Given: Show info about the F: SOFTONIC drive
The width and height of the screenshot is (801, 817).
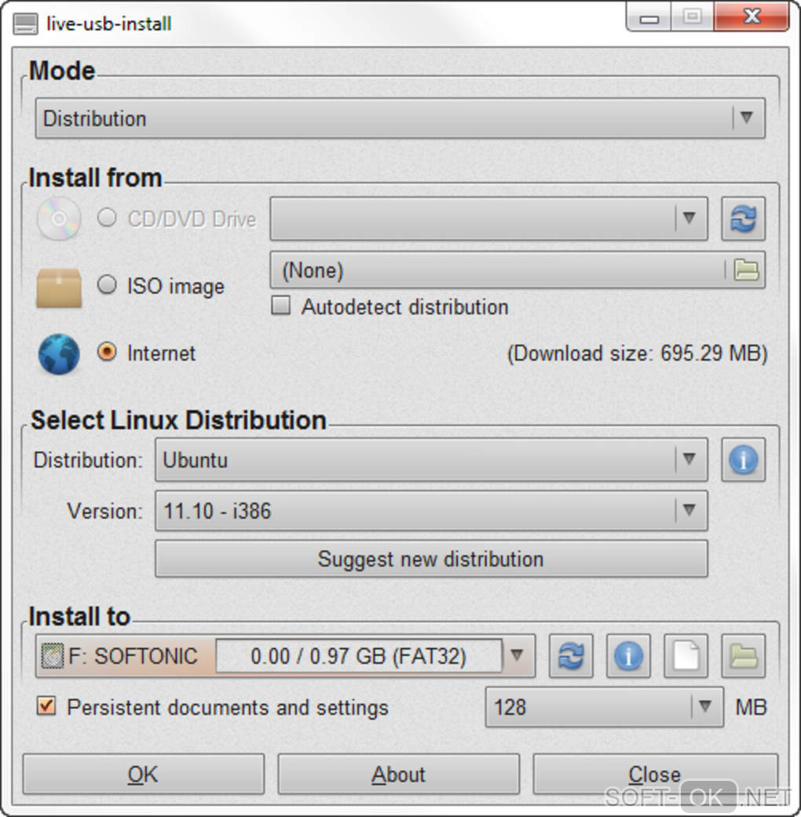Looking at the screenshot, I should tap(628, 656).
